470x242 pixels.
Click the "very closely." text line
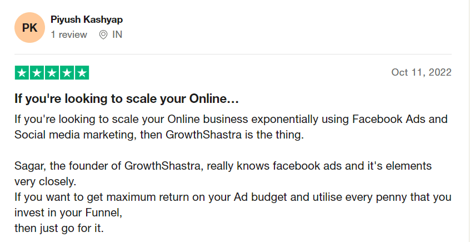[x=45, y=182]
